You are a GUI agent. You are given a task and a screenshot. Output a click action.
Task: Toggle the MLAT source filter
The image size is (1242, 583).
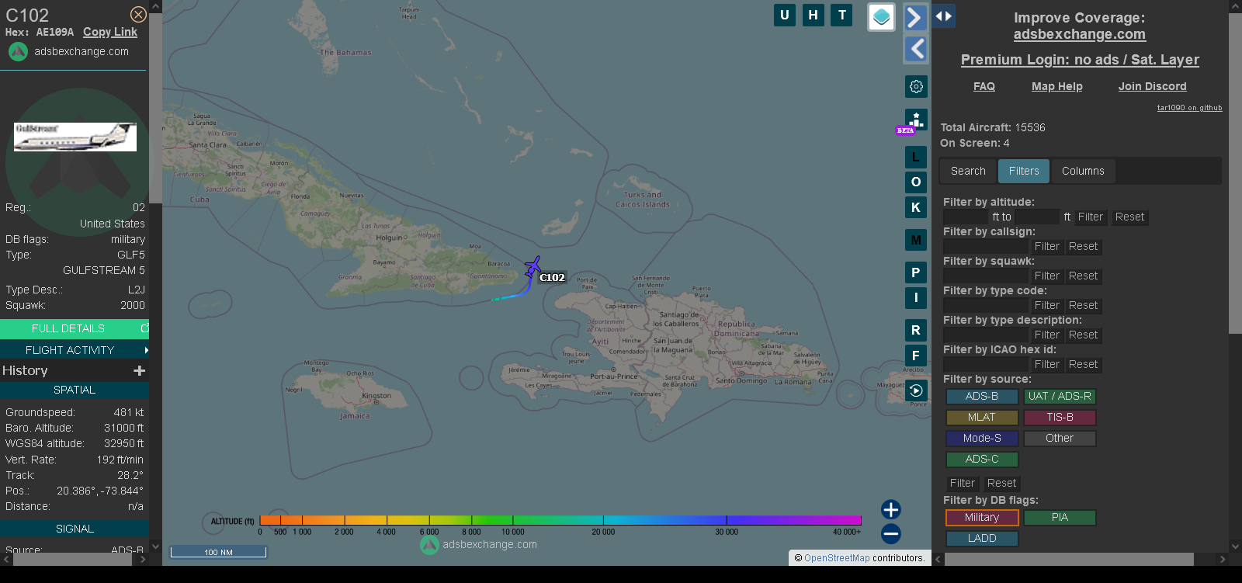pos(982,417)
